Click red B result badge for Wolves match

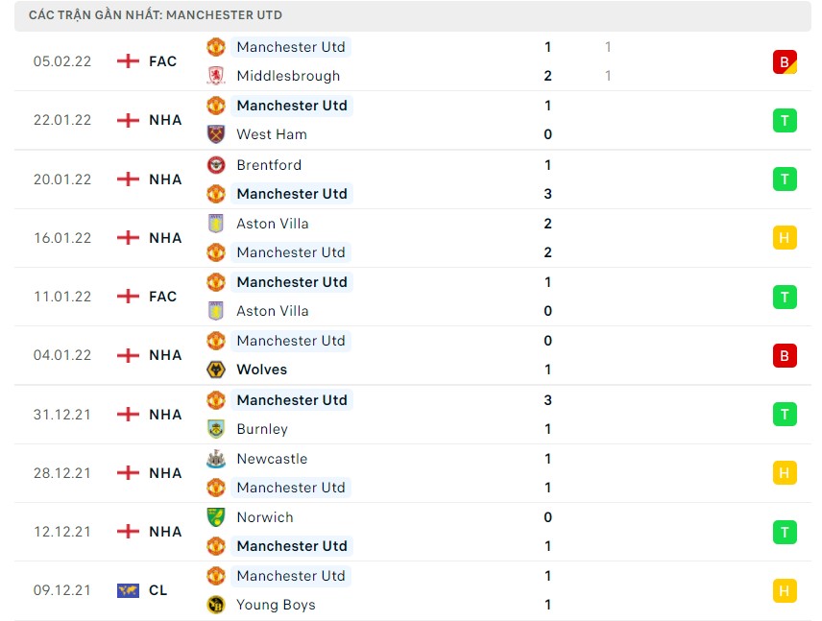[x=785, y=355]
